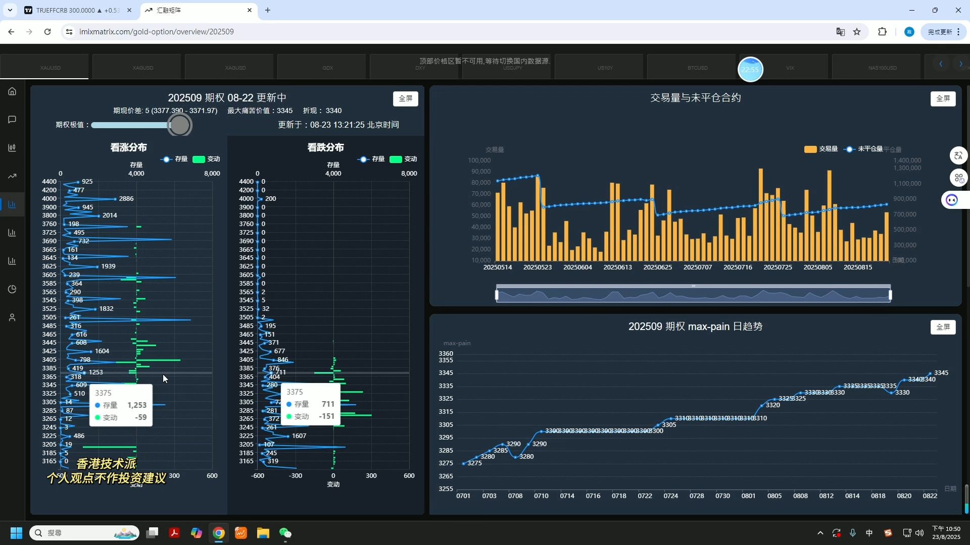Click 全屏 on the max-pain 日趋势 panel
Image resolution: width=970 pixels, height=545 pixels.
943,327
